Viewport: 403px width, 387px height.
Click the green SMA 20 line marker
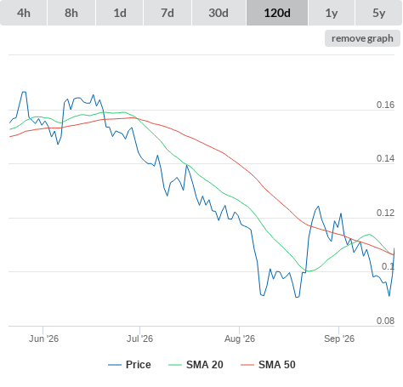pyautogui.click(x=175, y=365)
